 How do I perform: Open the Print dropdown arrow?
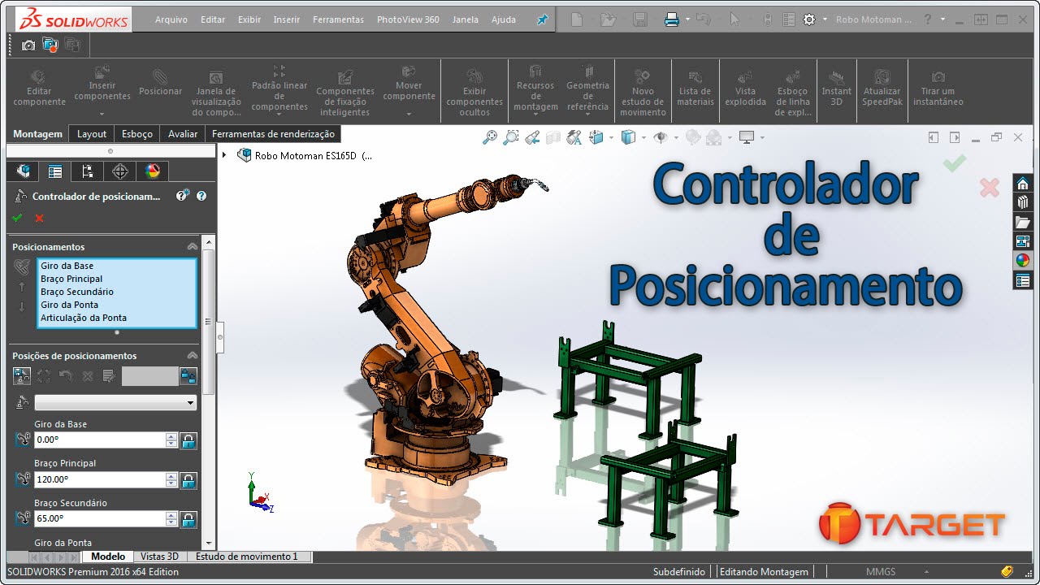tap(687, 19)
